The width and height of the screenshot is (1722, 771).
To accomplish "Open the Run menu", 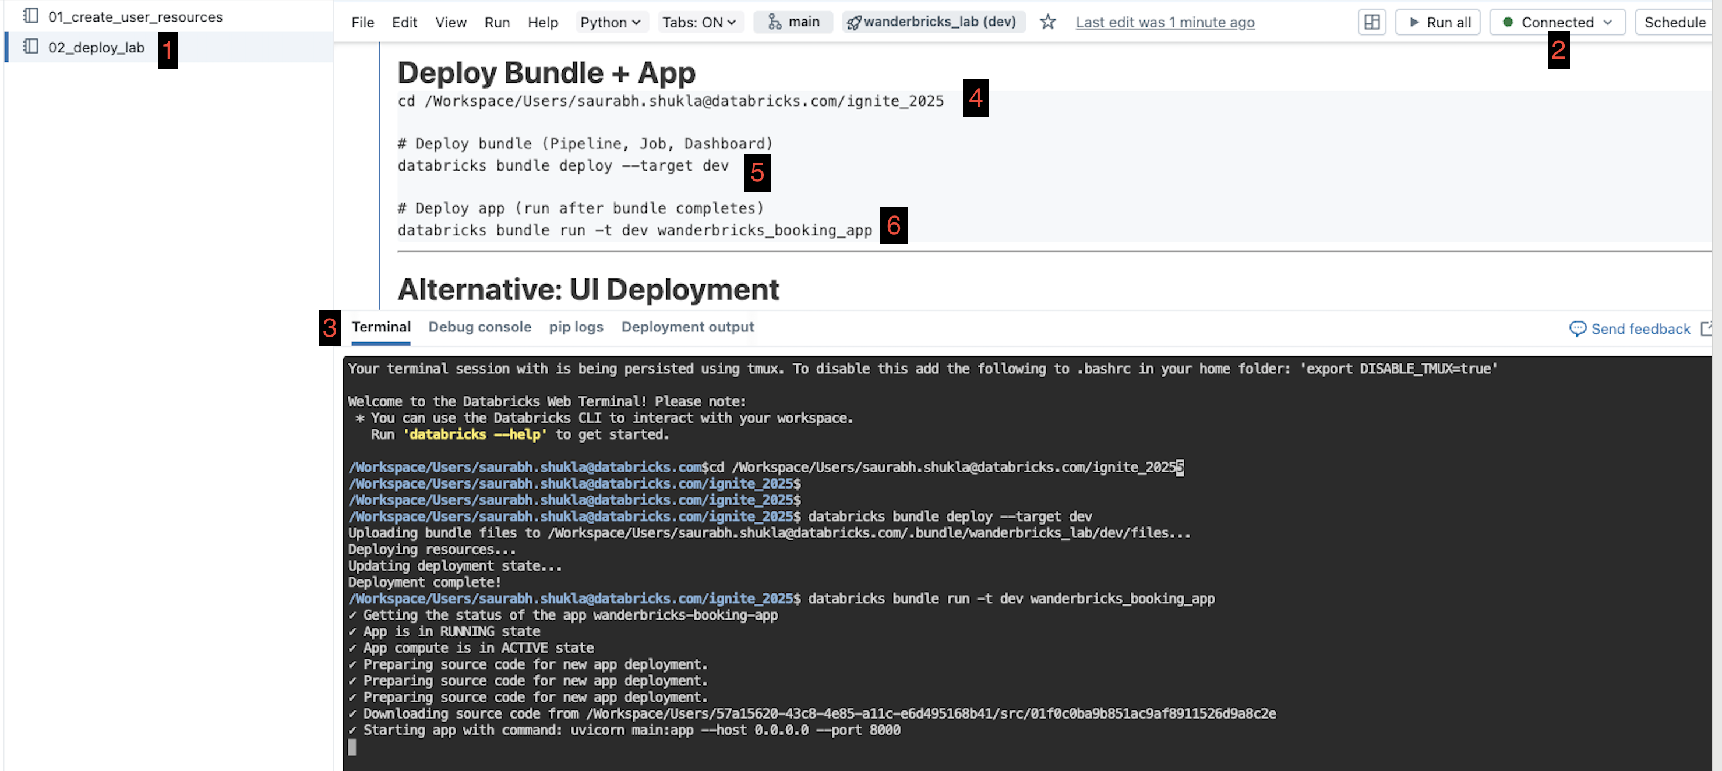I will (x=497, y=22).
